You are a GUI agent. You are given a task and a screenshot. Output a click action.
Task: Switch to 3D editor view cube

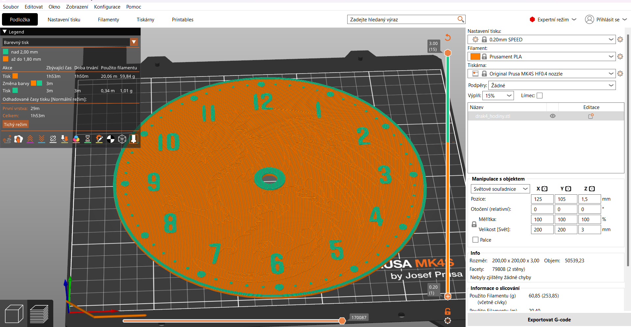pos(14,314)
